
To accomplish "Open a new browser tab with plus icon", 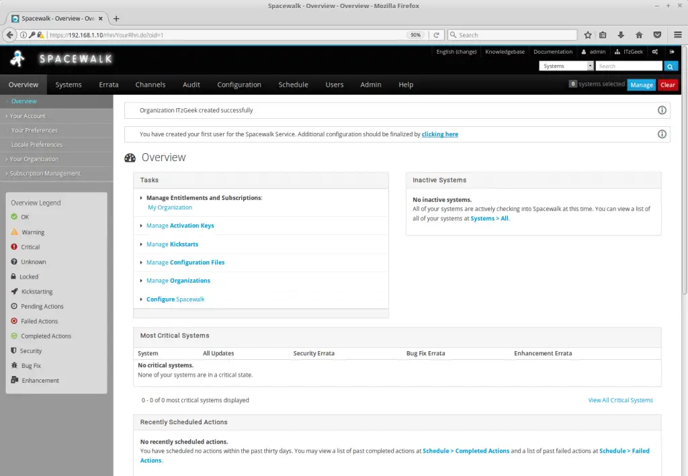I will point(116,18).
